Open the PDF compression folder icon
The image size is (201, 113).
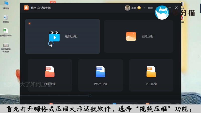[x=50, y=72]
